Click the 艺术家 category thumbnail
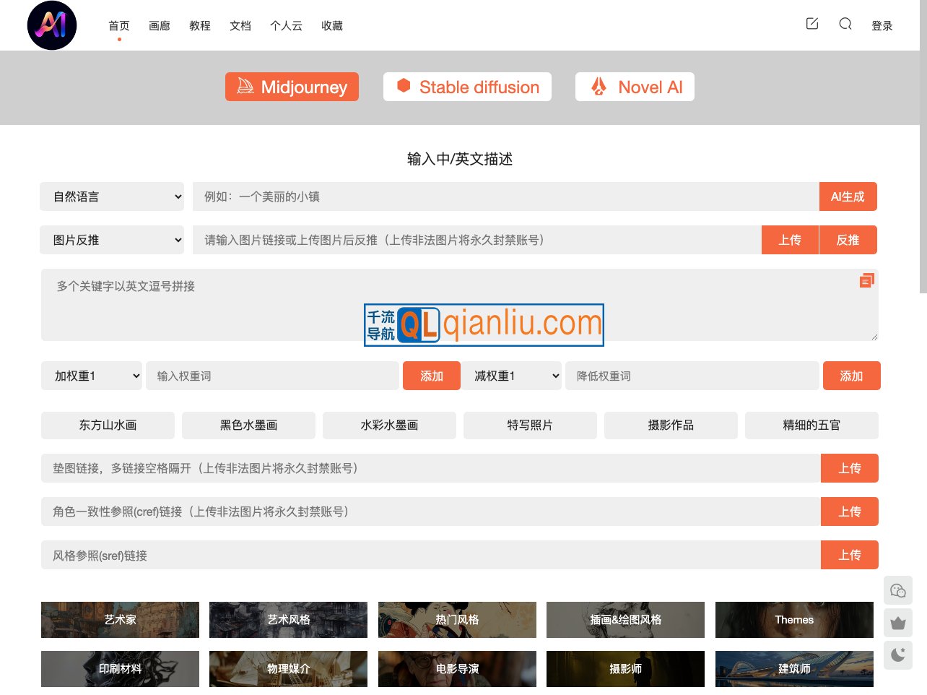927x695 pixels. click(x=120, y=620)
